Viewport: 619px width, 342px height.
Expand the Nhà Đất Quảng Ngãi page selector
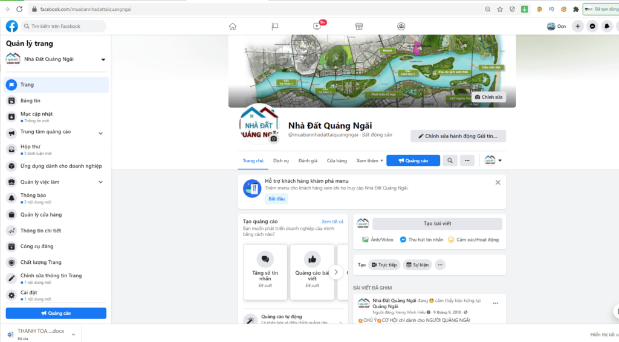103,60
